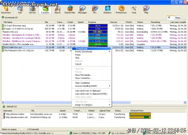
Task: Choose Pause in the context menu
Action: [x=92, y=55]
